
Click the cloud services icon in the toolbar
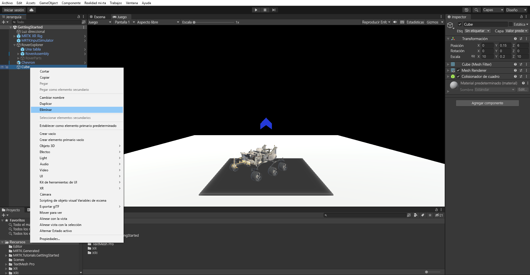(31, 10)
